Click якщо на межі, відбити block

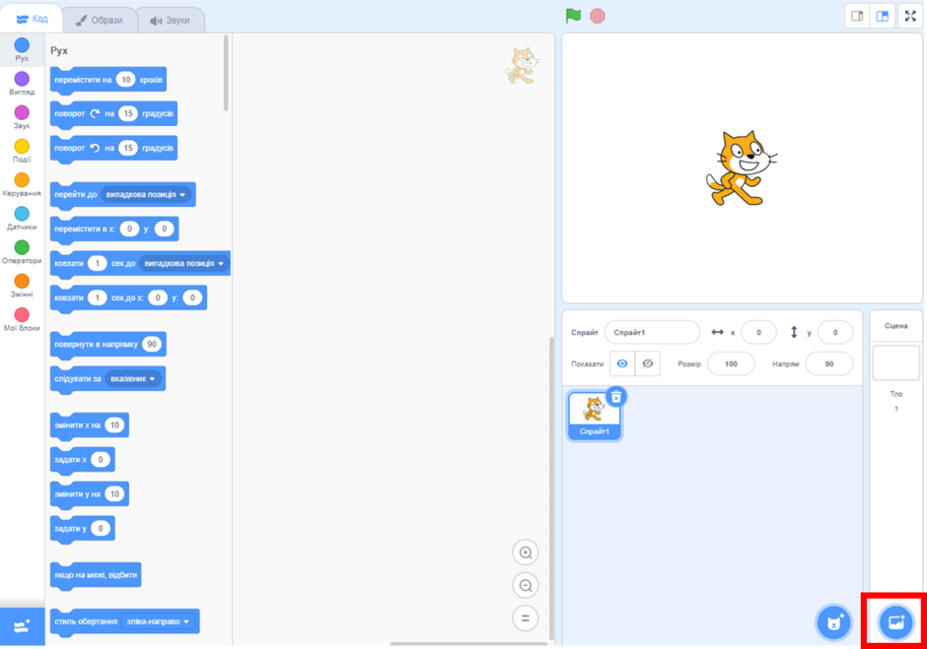point(96,575)
